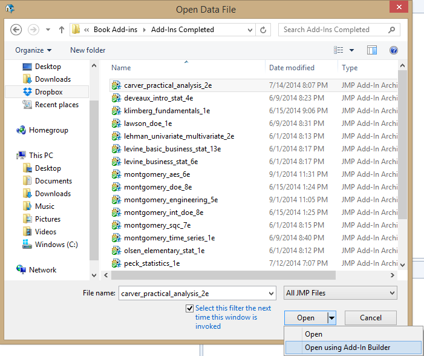Select klimberg_fundamentals_1e file
The height and width of the screenshot is (356, 424).
pos(167,111)
